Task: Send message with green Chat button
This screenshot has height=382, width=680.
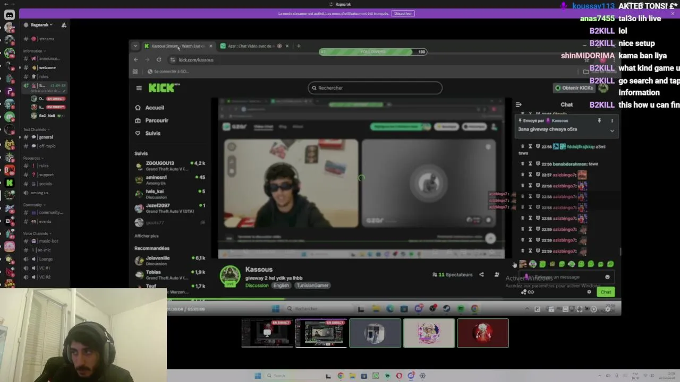Action: point(606,292)
